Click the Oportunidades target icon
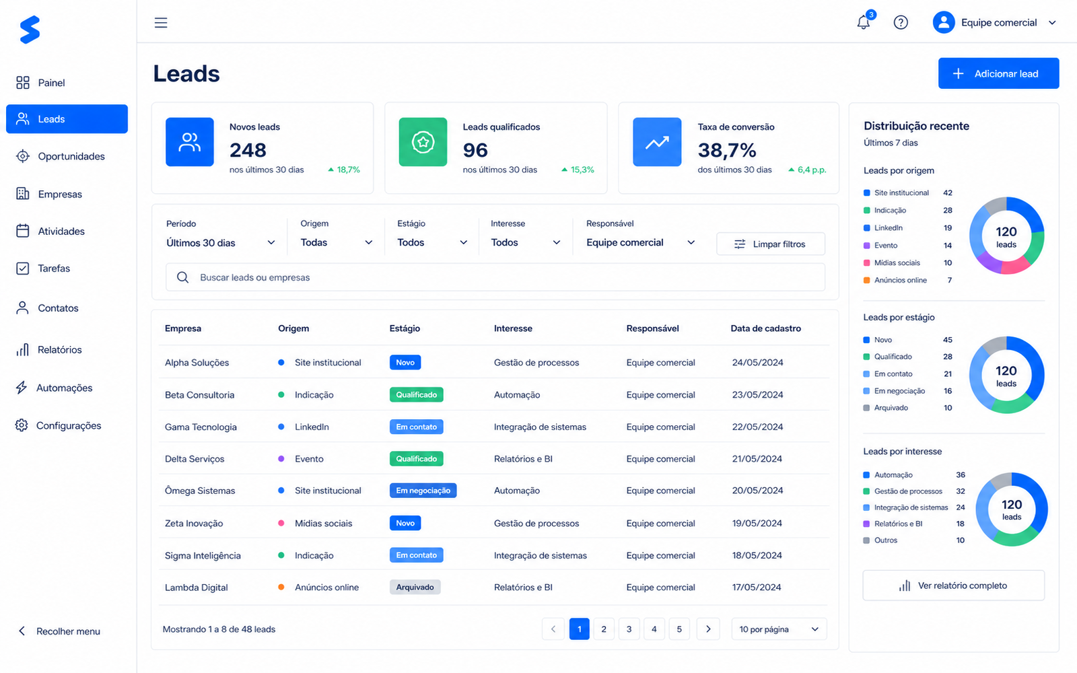Screen dimensions: 1077x673 coord(23,156)
